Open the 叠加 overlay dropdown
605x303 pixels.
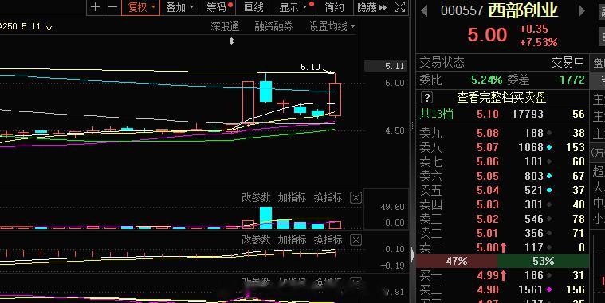[x=179, y=7]
